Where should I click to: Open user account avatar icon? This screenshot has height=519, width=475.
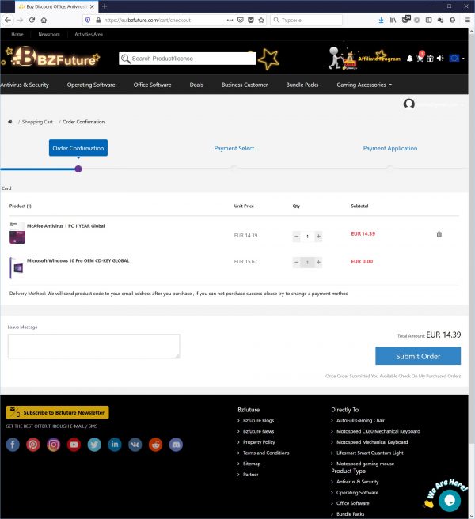(x=409, y=104)
